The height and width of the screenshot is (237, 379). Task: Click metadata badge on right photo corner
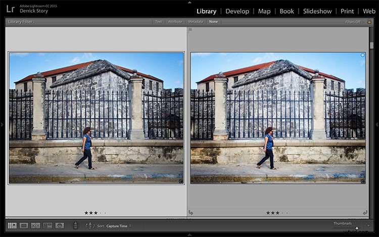(x=363, y=181)
